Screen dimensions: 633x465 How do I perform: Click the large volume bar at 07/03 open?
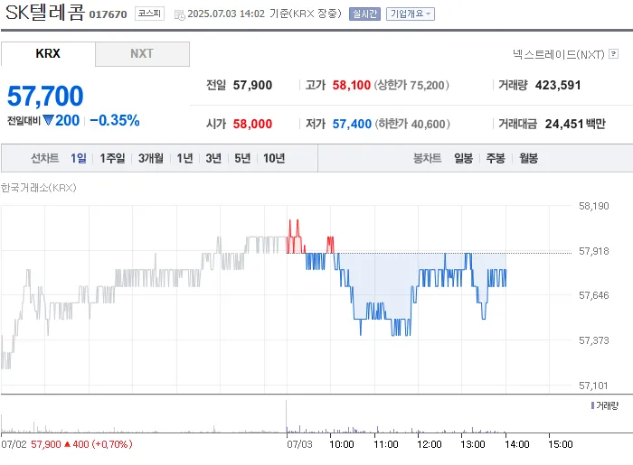[x=287, y=416]
